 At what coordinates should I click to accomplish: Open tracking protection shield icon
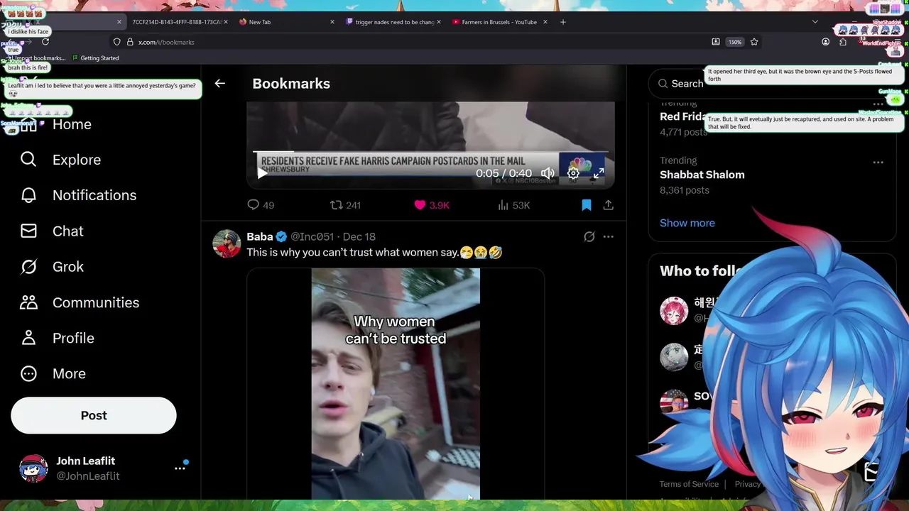pos(117,42)
